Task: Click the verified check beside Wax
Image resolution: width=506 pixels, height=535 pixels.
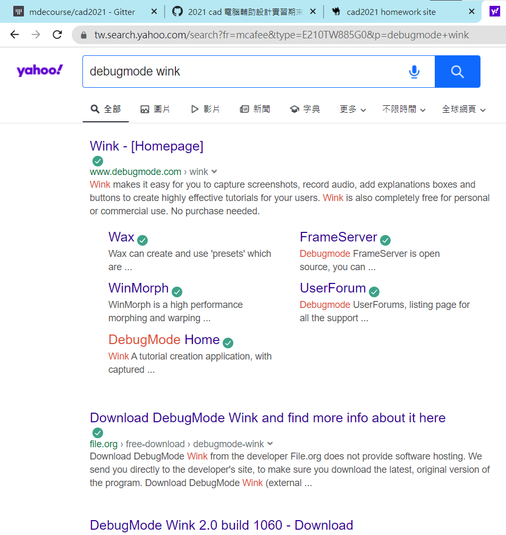Action: click(x=142, y=240)
